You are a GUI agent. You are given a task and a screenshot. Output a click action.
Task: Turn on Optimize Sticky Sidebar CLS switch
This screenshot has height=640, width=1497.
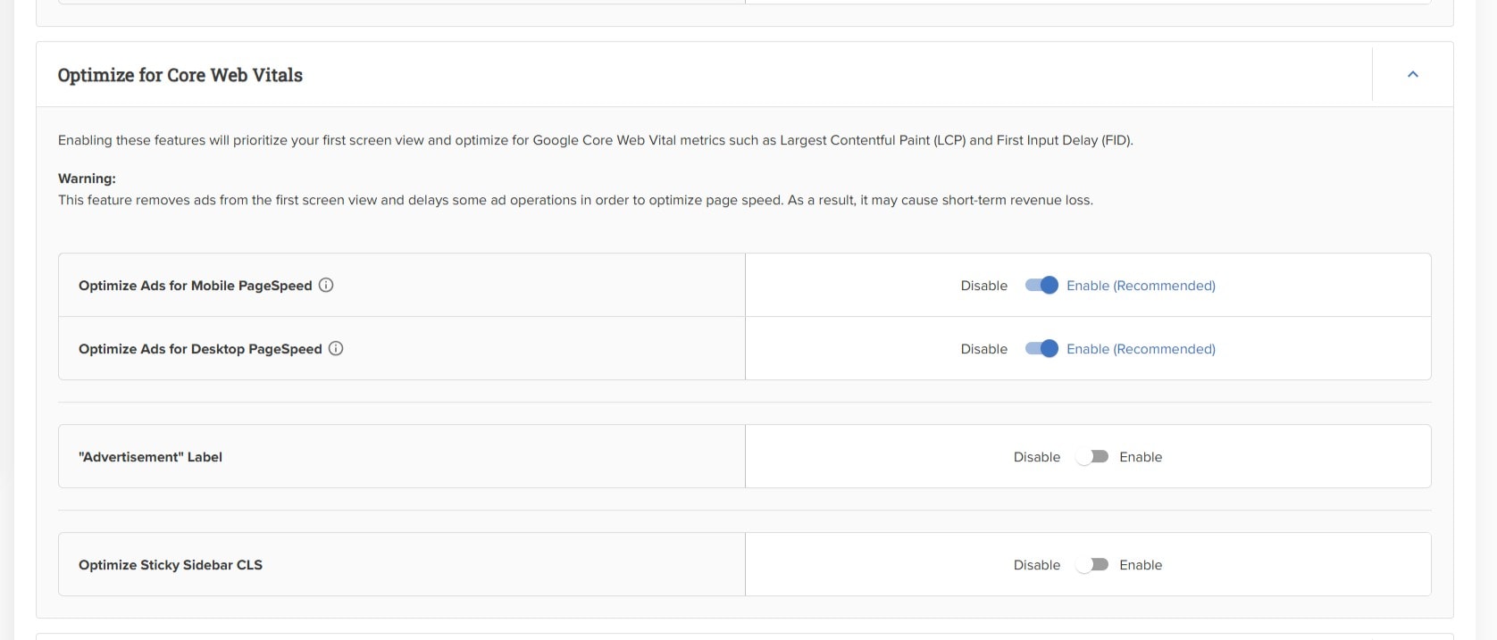coord(1091,564)
